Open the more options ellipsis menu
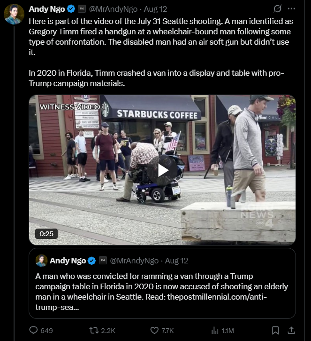The height and width of the screenshot is (341, 311). tap(291, 8)
